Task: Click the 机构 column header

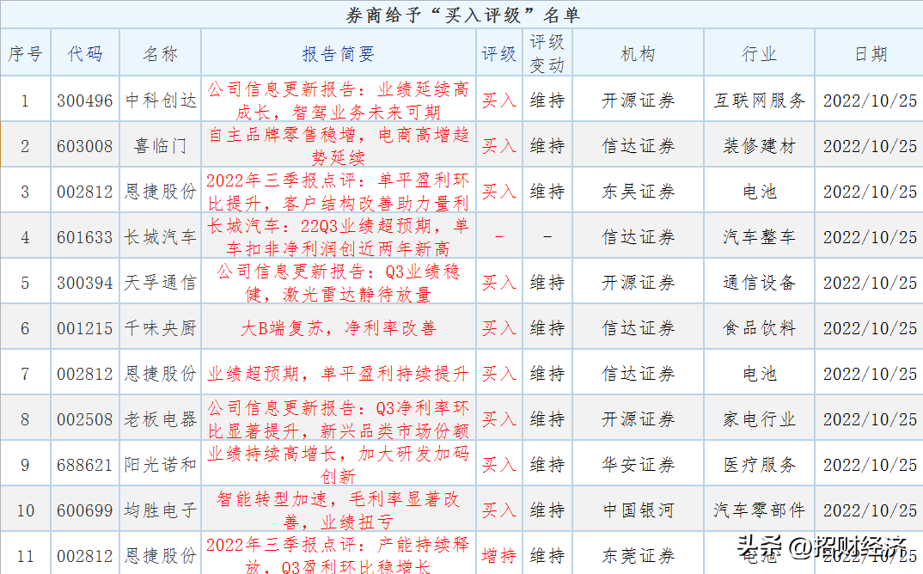Action: point(638,53)
